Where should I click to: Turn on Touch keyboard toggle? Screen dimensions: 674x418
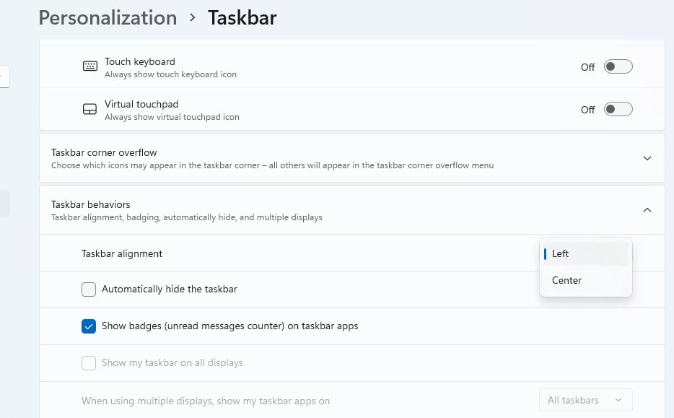(x=618, y=67)
